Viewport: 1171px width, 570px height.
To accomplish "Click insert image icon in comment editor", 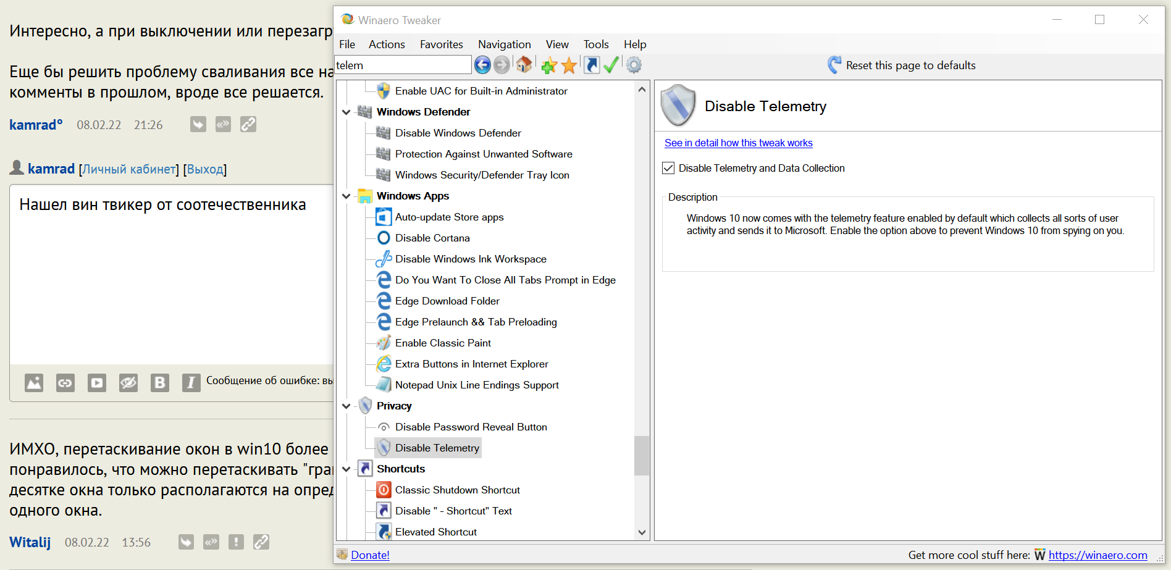I will pos(34,383).
